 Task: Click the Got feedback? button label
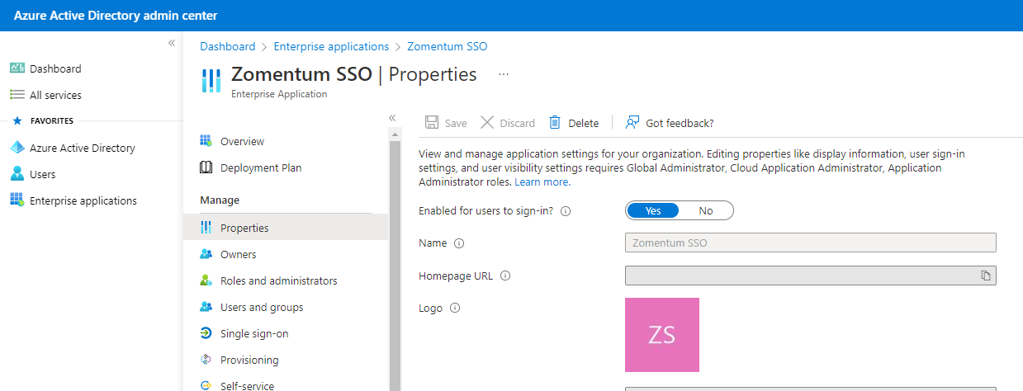click(x=680, y=123)
